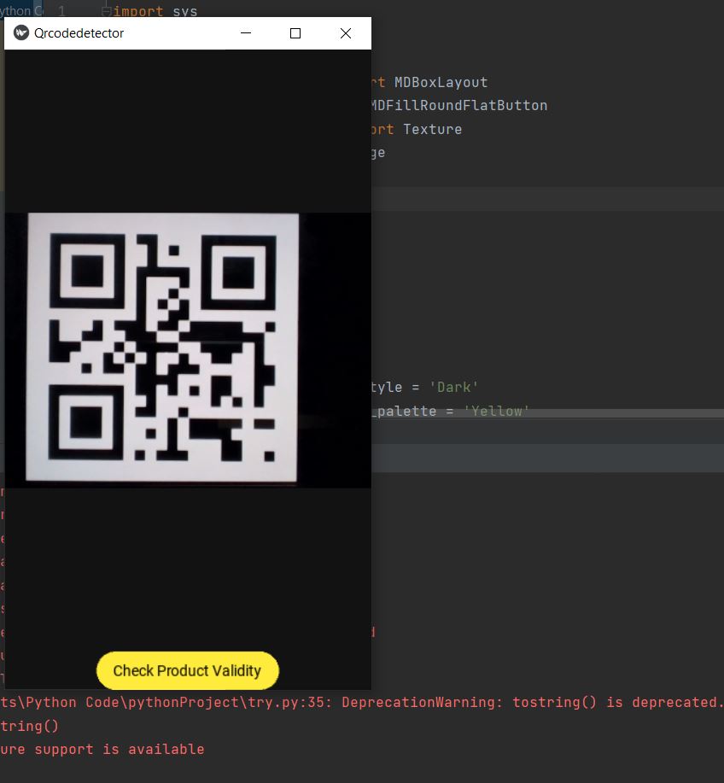Click the Kivy app icon in title bar
The image size is (724, 783).
21,33
